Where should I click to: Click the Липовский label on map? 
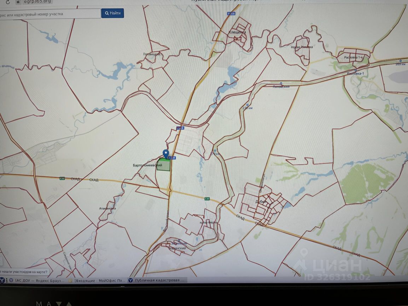[281, 87]
